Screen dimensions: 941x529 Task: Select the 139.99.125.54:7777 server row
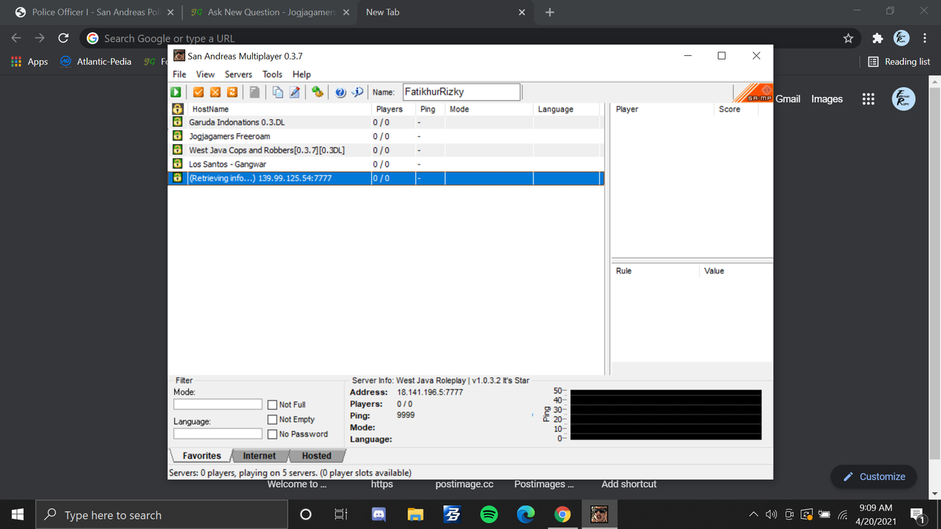pyautogui.click(x=386, y=178)
